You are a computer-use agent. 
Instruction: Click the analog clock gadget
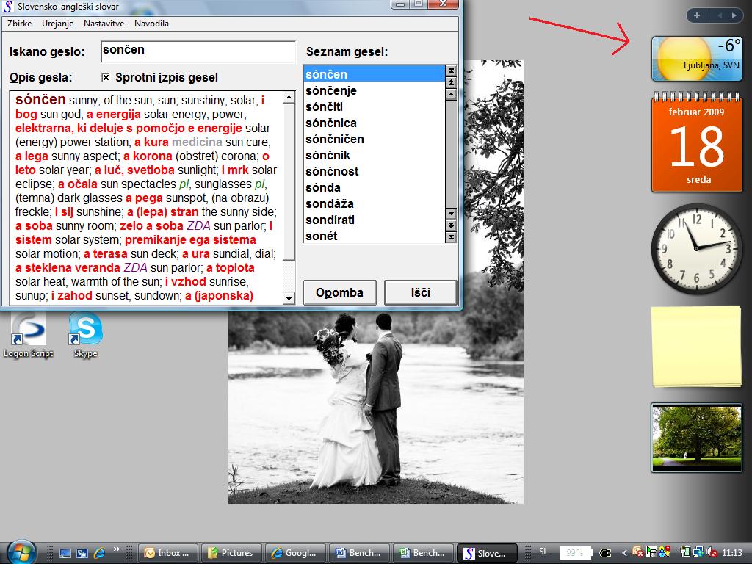point(696,248)
